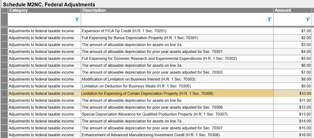The width and height of the screenshot is (314, 138).
Task: Open the Amount column filter icon
Action: point(308,19)
